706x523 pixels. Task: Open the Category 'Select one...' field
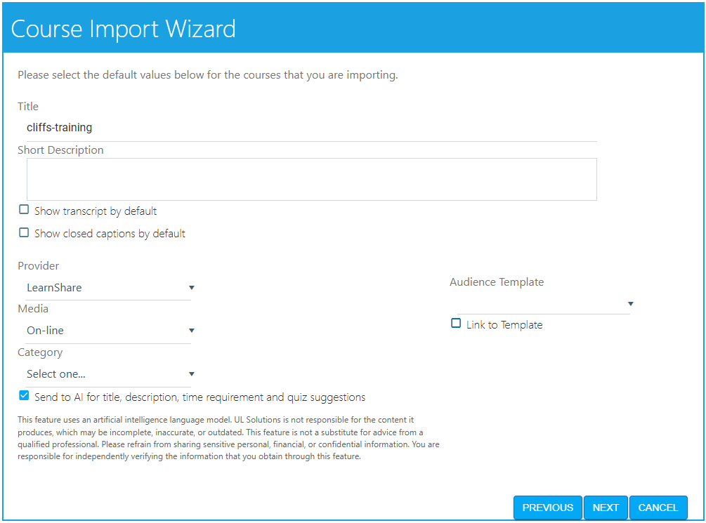[x=105, y=374]
